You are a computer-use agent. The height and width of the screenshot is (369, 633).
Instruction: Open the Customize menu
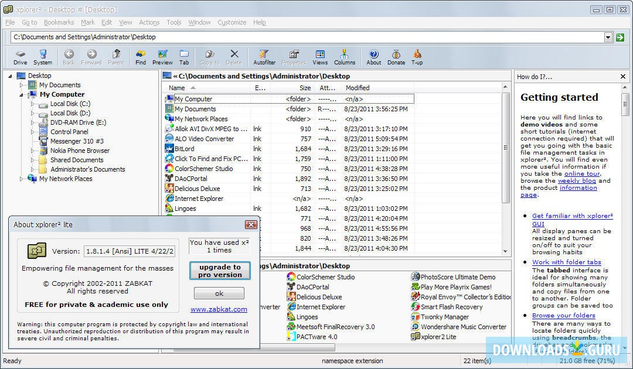pyautogui.click(x=232, y=22)
